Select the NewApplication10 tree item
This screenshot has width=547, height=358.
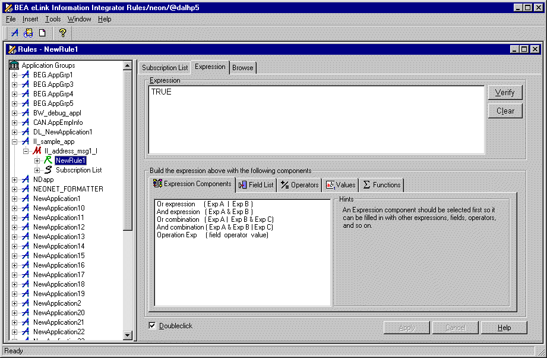59,208
